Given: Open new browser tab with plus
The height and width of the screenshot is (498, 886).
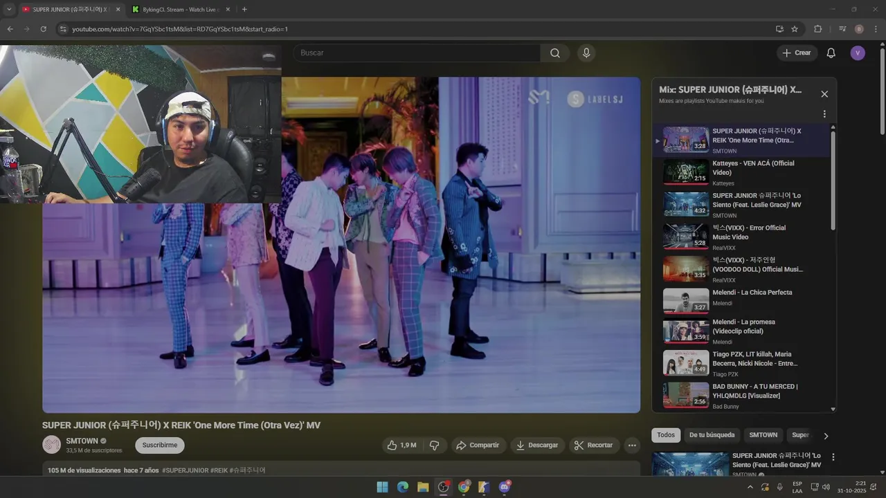Looking at the screenshot, I should coord(244,10).
